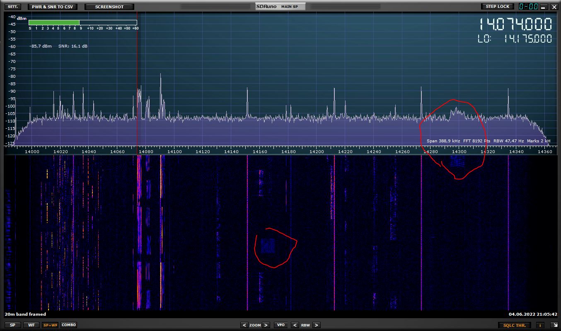Toggle the STEP LOCK button
561x331 pixels.
[x=498, y=7]
